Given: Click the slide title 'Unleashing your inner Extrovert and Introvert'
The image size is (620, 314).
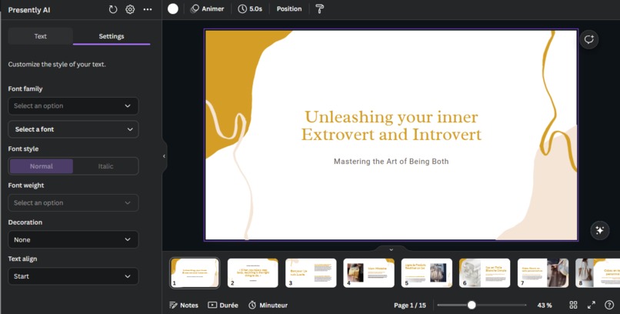Looking at the screenshot, I should pyautogui.click(x=391, y=125).
